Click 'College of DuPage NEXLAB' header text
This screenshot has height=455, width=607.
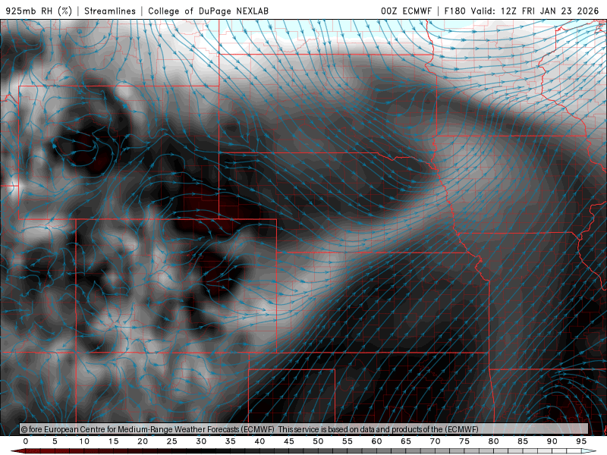(x=208, y=11)
